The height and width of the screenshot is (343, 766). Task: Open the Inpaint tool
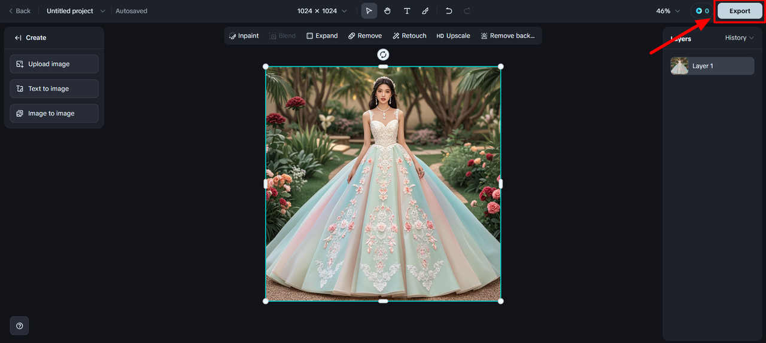244,36
